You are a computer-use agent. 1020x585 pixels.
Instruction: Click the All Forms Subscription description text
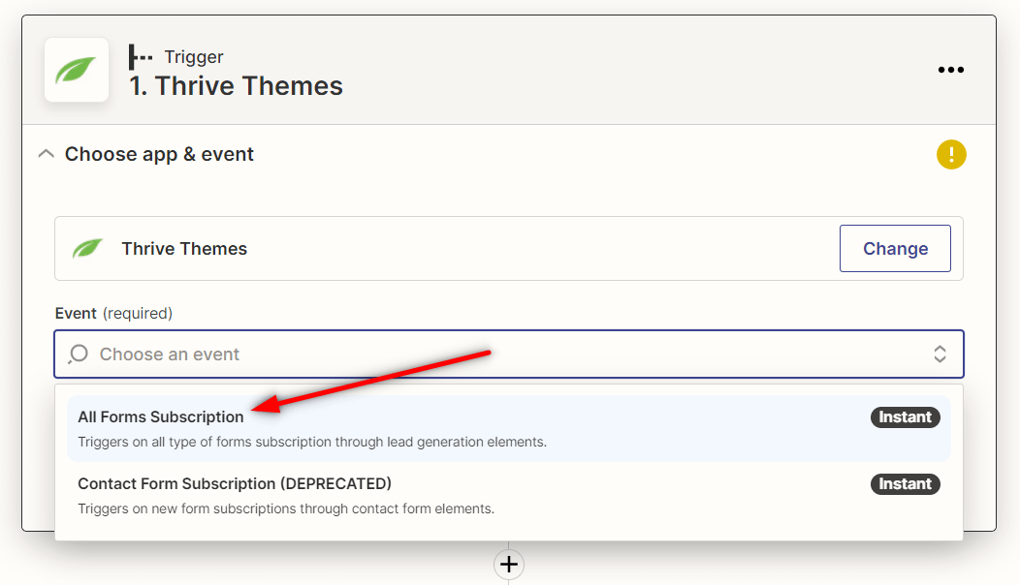coord(312,442)
